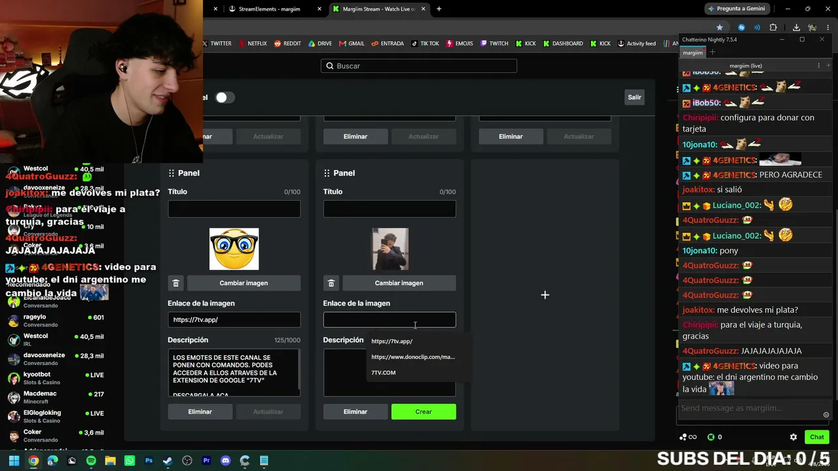
Task: Grab the drag handle of the new panel
Action: pos(327,173)
